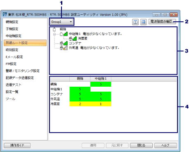Click the 冷蔵室 row label in table

point(55,104)
